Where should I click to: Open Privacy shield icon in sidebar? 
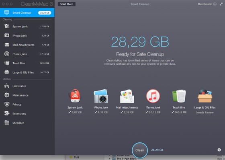pyautogui.click(x=7, y=104)
